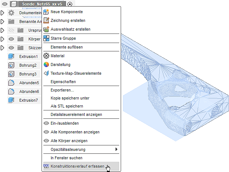
Task: Click Exportieren... in context menu
Action: tap(62, 90)
